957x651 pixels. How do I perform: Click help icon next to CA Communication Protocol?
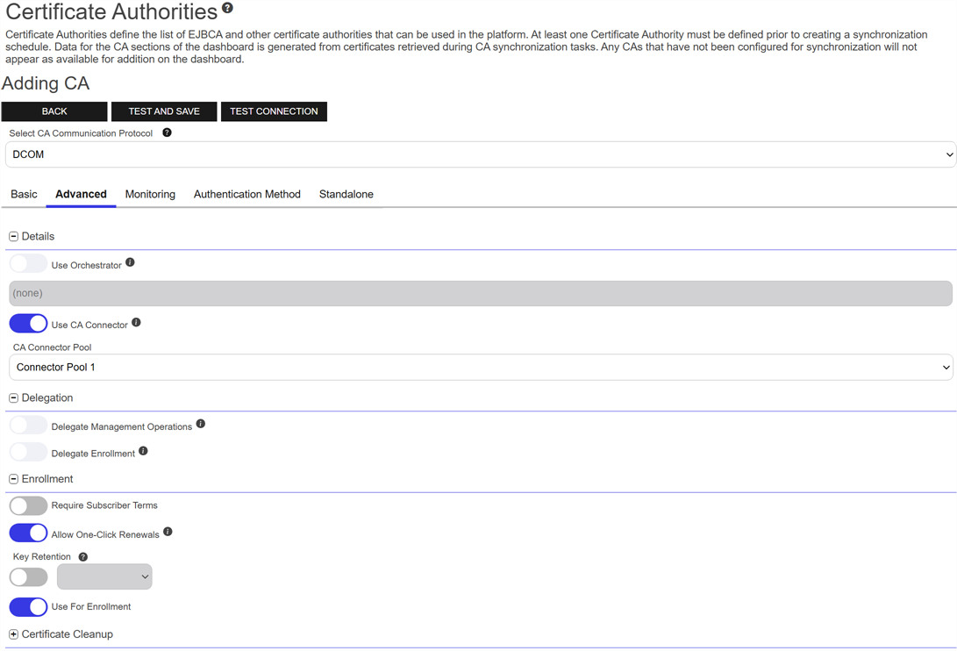(x=167, y=132)
